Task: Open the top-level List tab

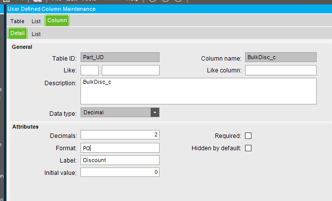Action: tap(36, 21)
